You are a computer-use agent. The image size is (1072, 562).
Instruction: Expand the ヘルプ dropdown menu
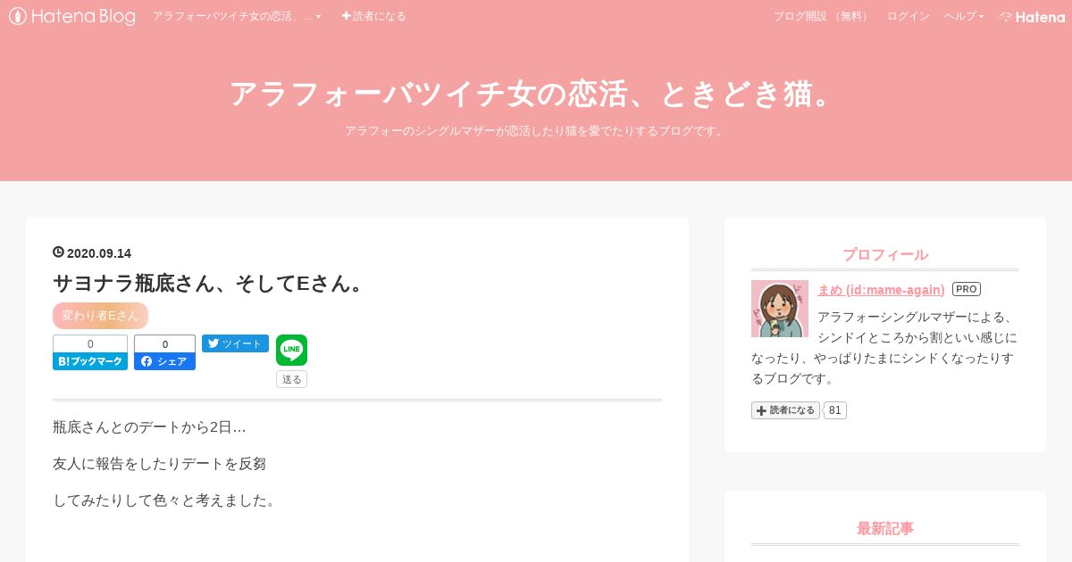pos(964,16)
